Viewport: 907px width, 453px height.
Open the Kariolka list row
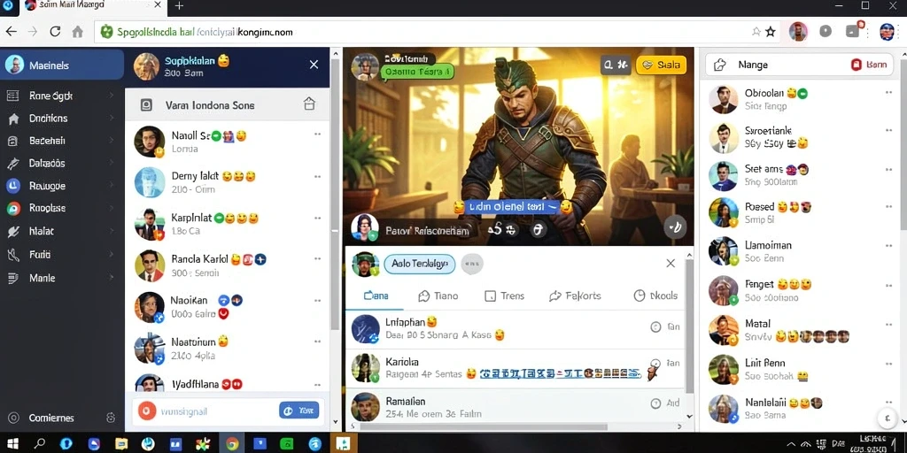coord(515,368)
